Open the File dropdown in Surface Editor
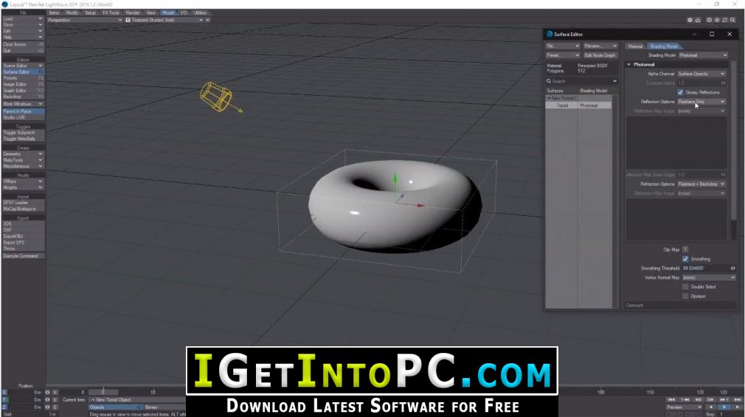This screenshot has width=745, height=417. [563, 46]
